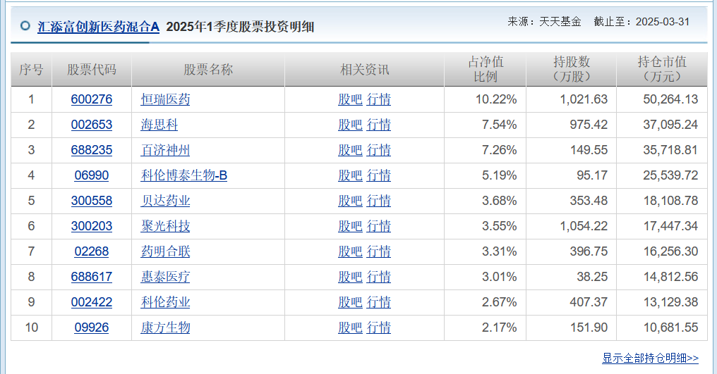The height and width of the screenshot is (374, 717).
Task: Open stock name 海思科
Action: coord(159,125)
